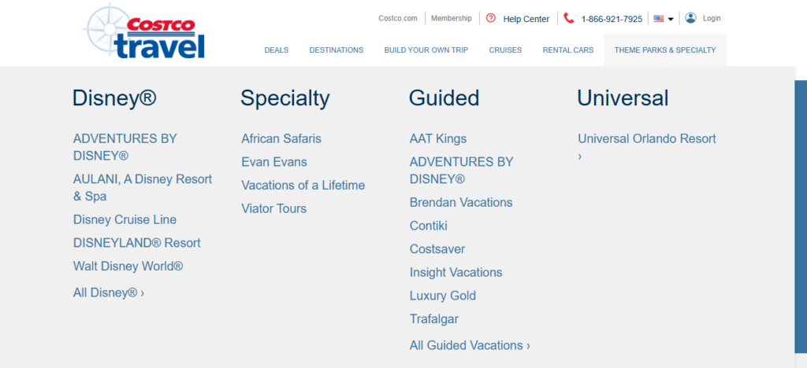Collapse the Theme Parks & Specialty menu
This screenshot has height=368, width=807.
coord(665,50)
